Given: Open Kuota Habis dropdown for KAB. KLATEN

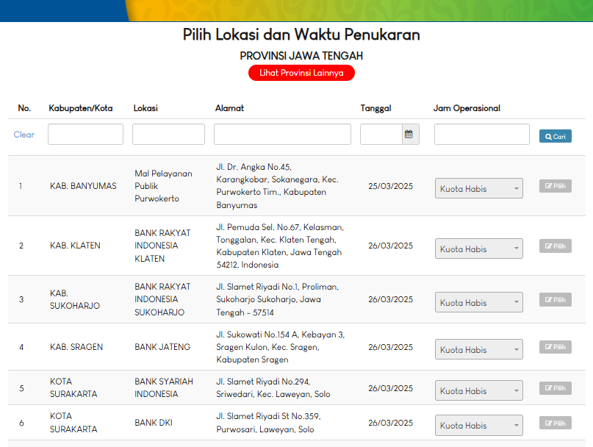Looking at the screenshot, I should point(479,248).
